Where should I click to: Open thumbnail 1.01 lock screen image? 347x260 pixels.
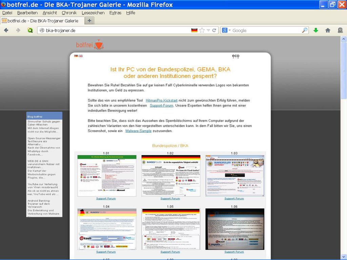tap(107, 176)
